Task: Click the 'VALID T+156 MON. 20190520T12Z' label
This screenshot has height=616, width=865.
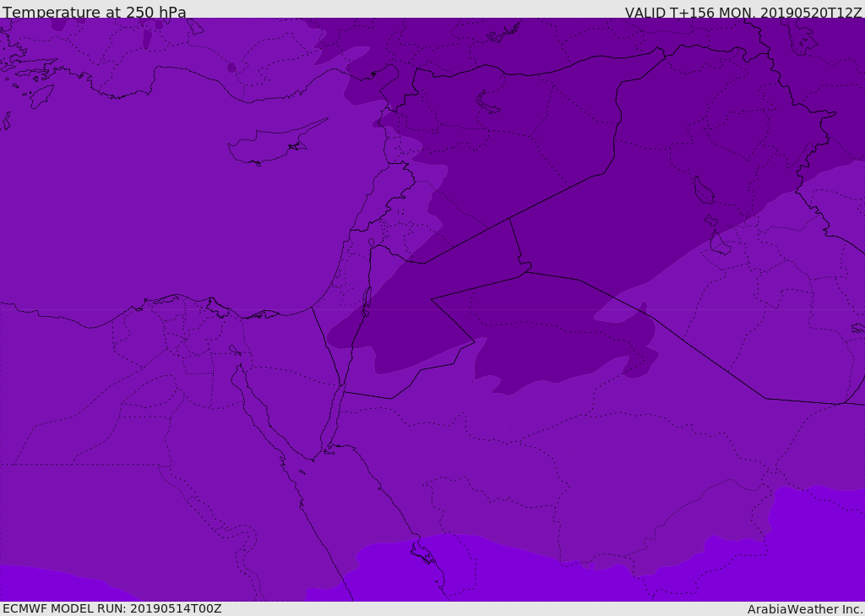Action: (743, 12)
